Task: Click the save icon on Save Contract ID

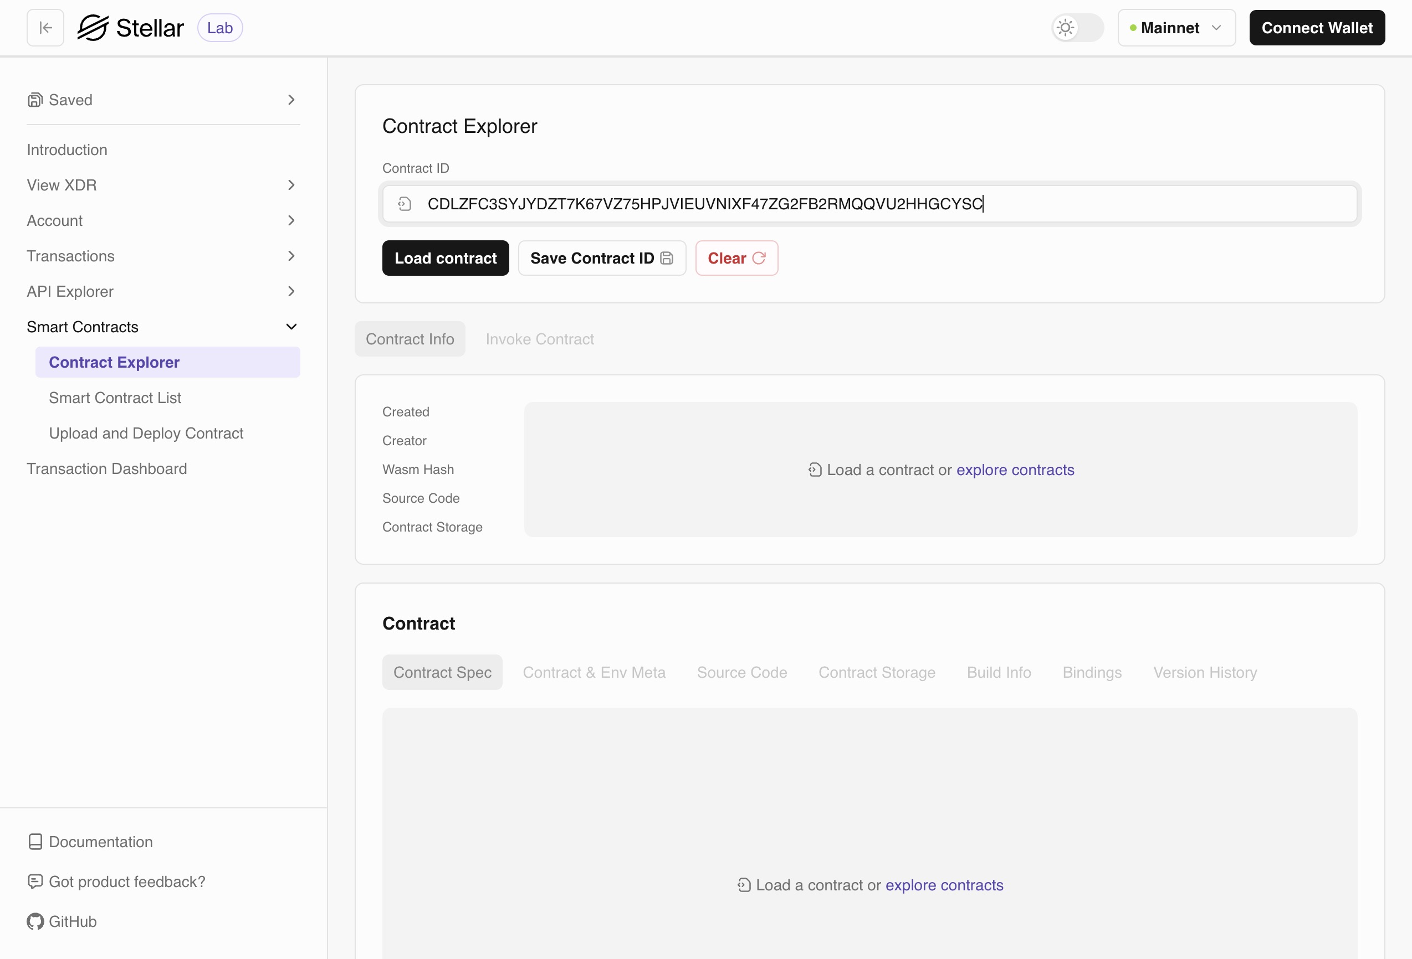Action: click(x=667, y=258)
